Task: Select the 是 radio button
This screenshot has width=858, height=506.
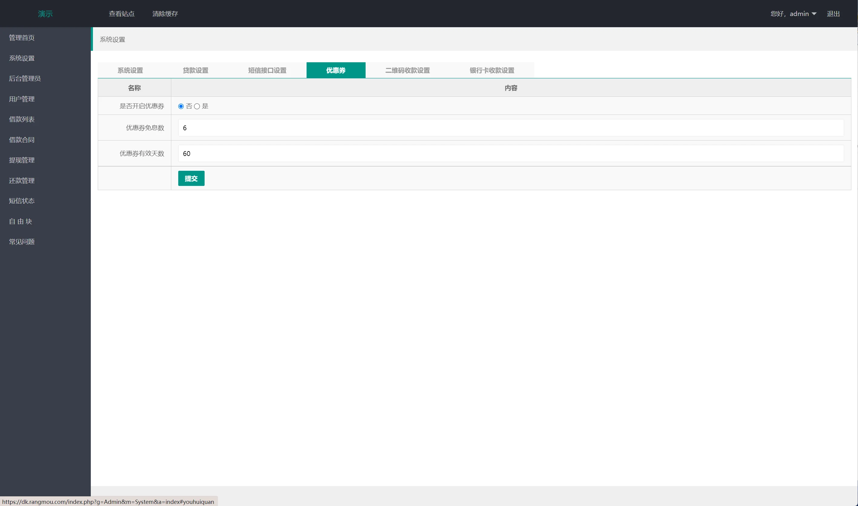Action: (x=197, y=106)
